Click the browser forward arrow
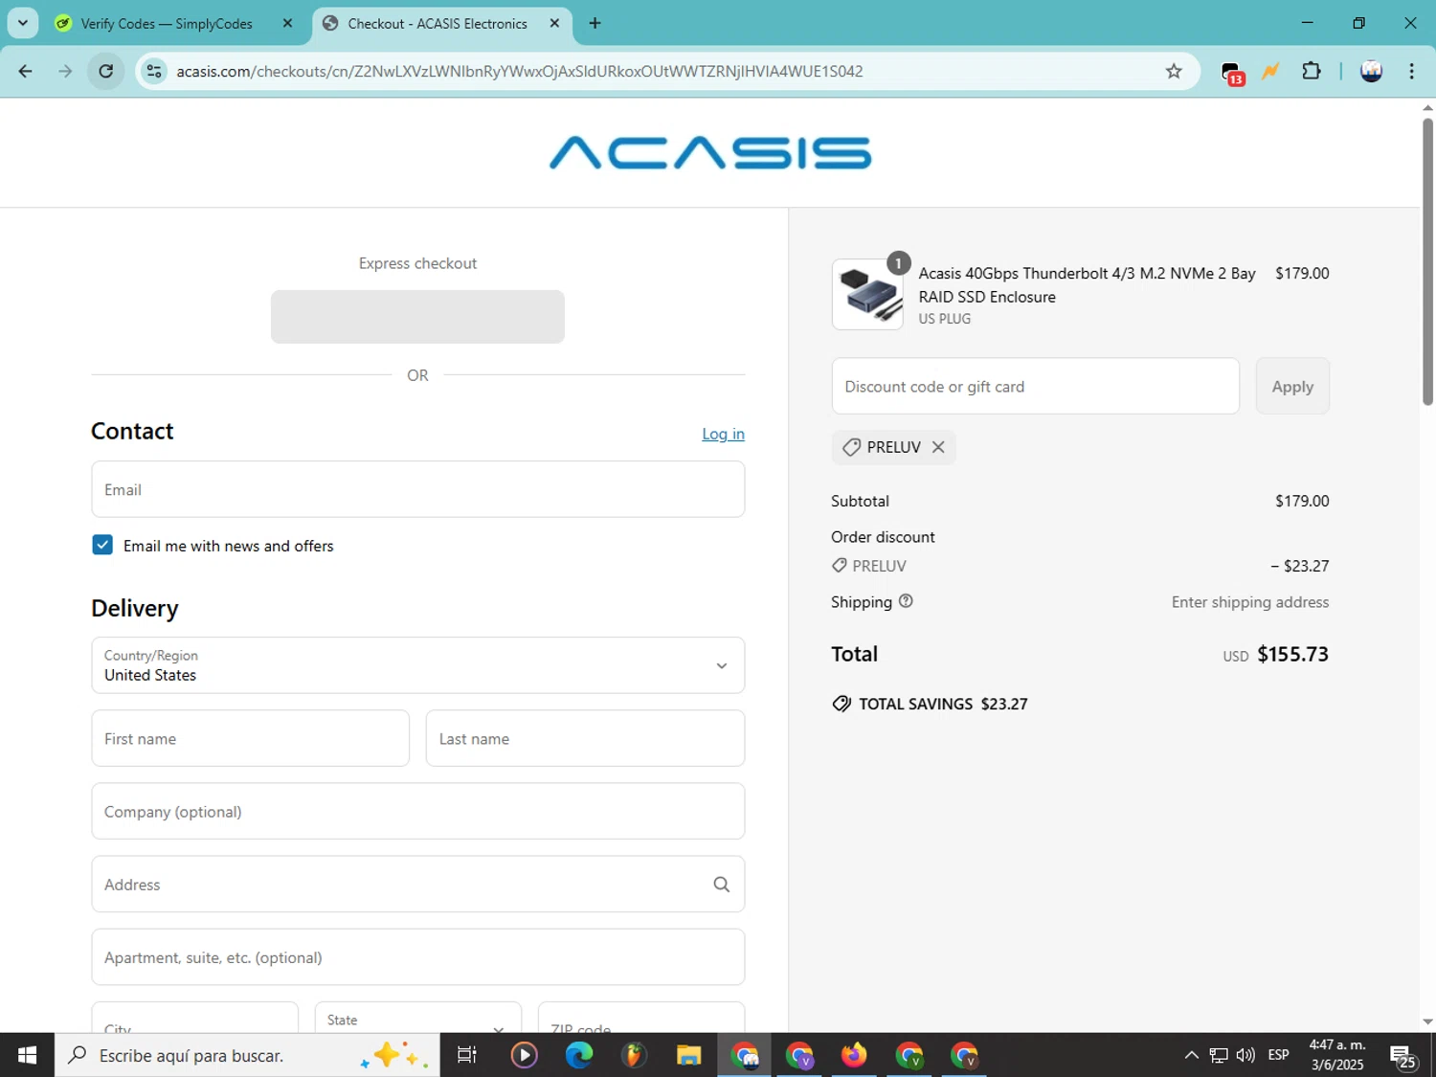 tap(65, 71)
